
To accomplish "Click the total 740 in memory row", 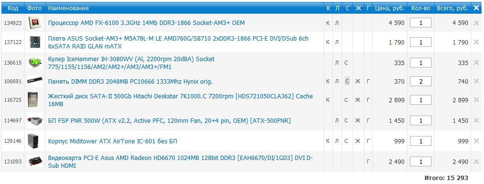I will coord(463,81).
